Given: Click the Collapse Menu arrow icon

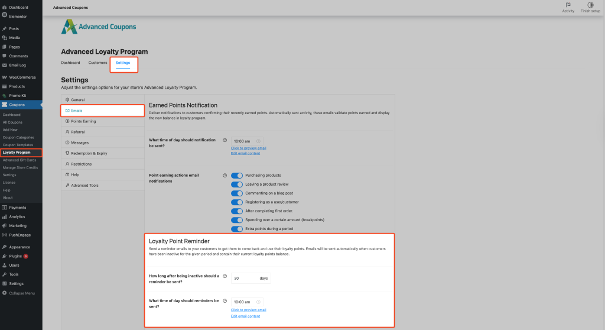Looking at the screenshot, I should 5,293.
